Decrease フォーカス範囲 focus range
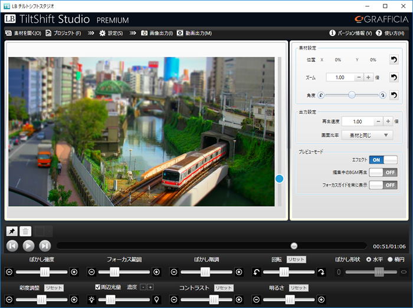 pyautogui.click(x=91, y=272)
